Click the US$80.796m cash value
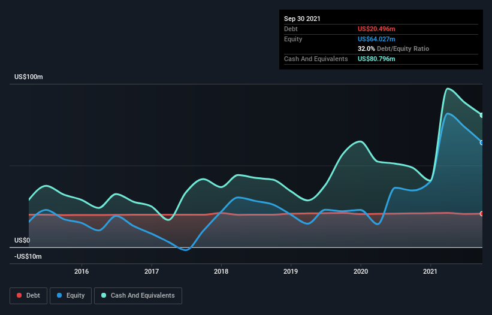Screen dimensions: 492x315 click(x=376, y=59)
